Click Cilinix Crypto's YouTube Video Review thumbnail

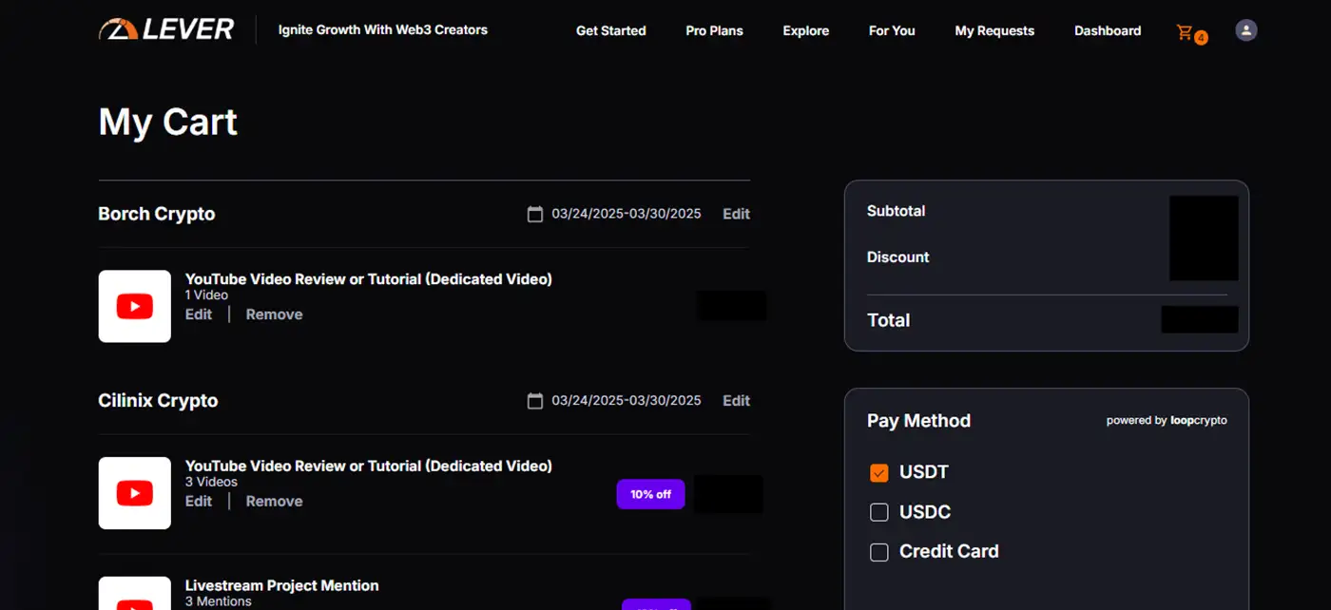click(135, 493)
